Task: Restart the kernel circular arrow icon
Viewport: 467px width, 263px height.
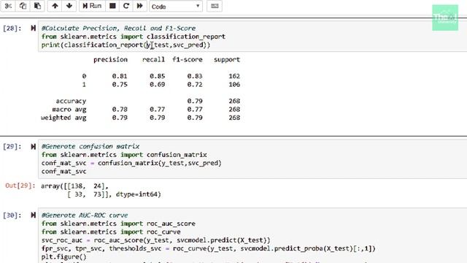Action: 126,6
